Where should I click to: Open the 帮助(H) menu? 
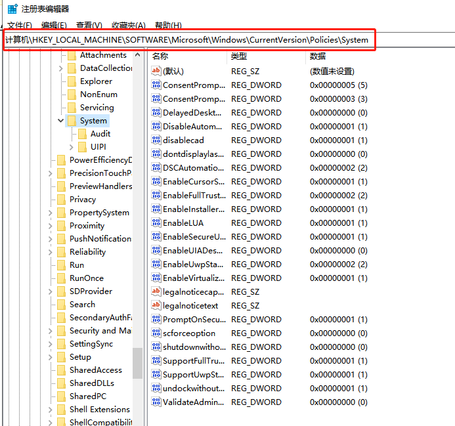point(168,26)
